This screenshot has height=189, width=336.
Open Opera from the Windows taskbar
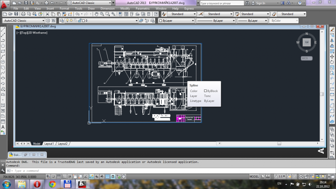point(37,184)
